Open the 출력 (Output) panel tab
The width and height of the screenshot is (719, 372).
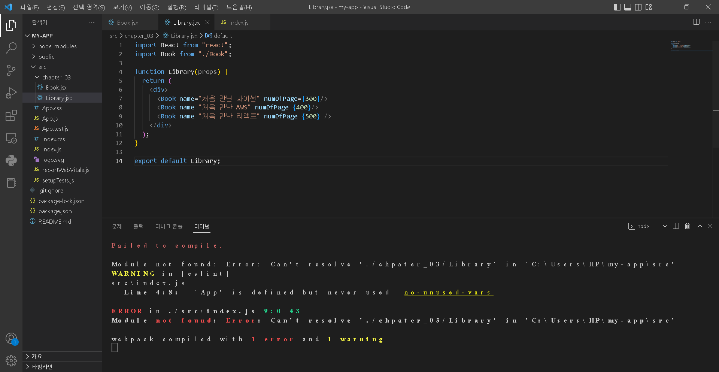coord(139,226)
